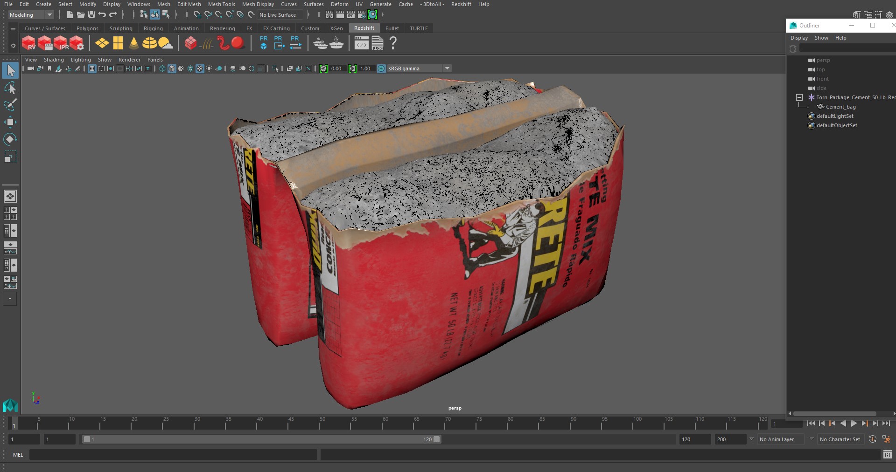Open the Outliner Display menu
Image resolution: width=896 pixels, height=472 pixels.
799,38
